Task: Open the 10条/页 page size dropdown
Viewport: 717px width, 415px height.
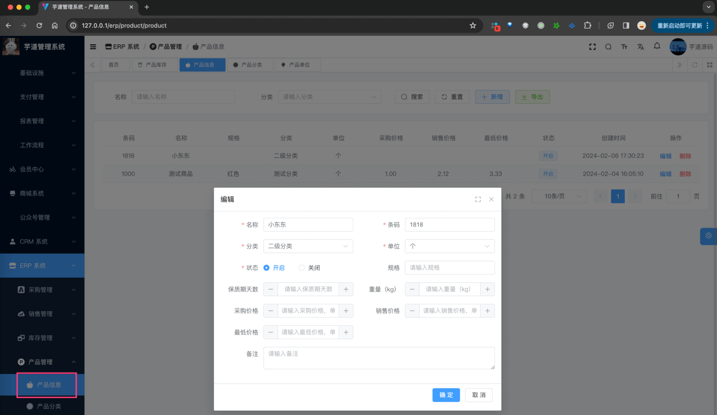Action: 559,196
